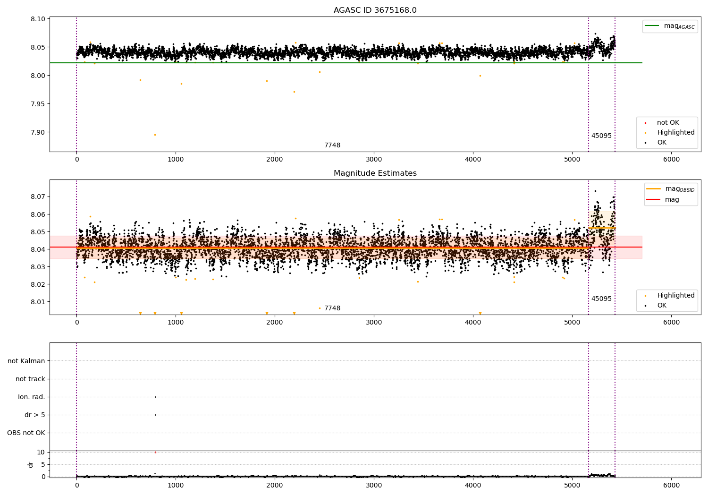Click 'Highlighted' in Magnitude Estimates lower legend
Image resolution: width=708 pixels, height=496 pixels.
(x=676, y=296)
